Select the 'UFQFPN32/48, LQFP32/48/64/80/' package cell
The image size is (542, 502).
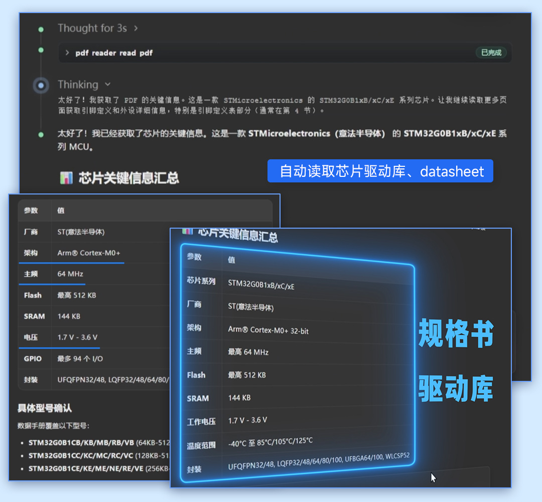tap(113, 380)
